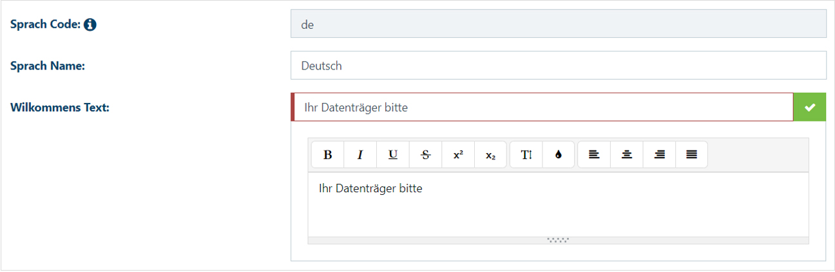Click the 'Sprach Code:' label
The width and height of the screenshot is (835, 272).
(x=45, y=25)
